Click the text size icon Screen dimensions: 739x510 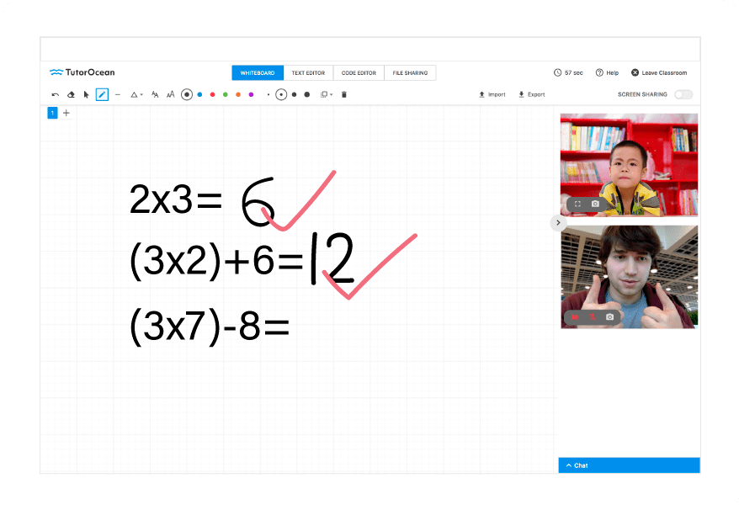click(x=171, y=95)
